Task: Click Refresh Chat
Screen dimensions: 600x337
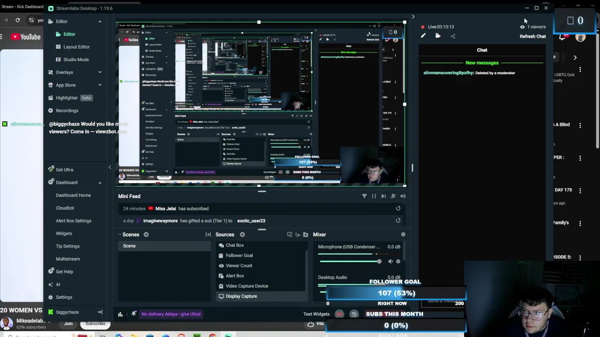Action: pyautogui.click(x=532, y=36)
